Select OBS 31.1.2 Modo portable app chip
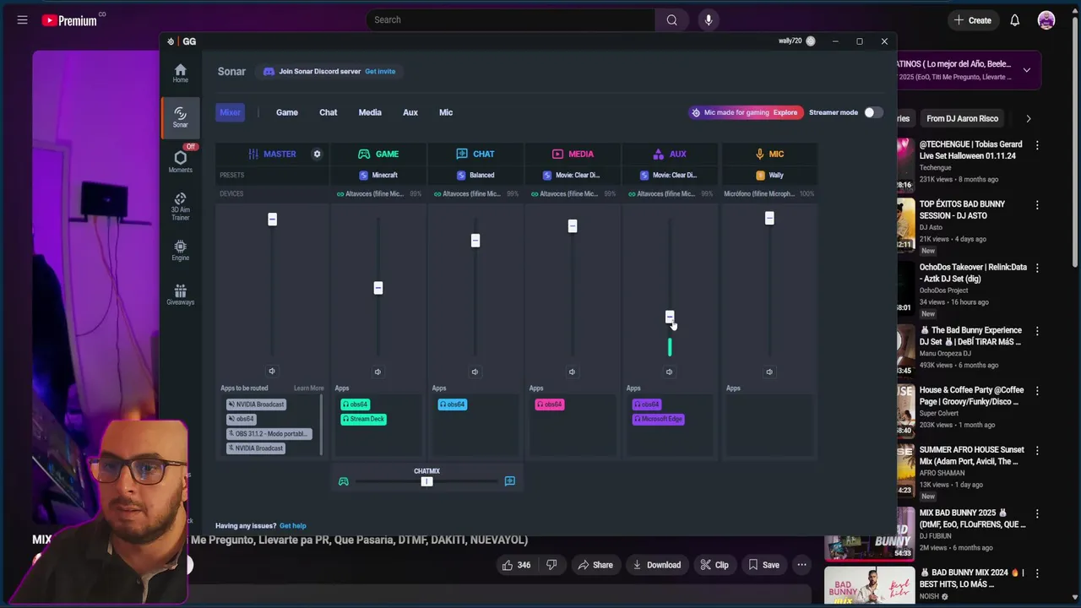Screen dimensions: 1081x608 (269, 434)
